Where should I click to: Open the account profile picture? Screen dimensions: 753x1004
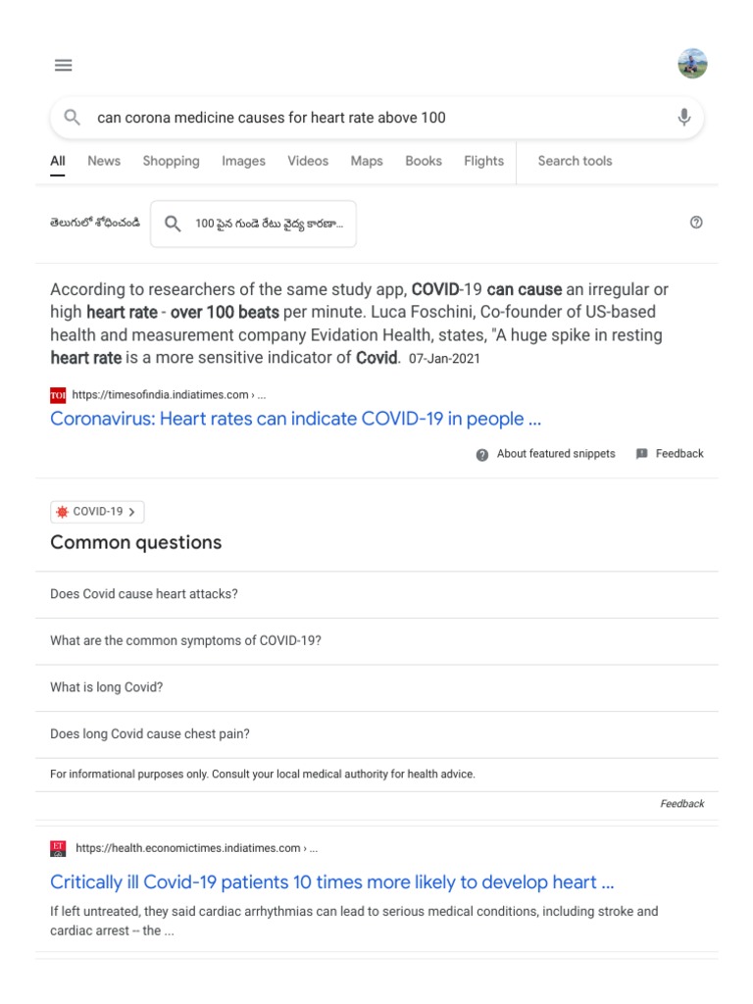(692, 65)
